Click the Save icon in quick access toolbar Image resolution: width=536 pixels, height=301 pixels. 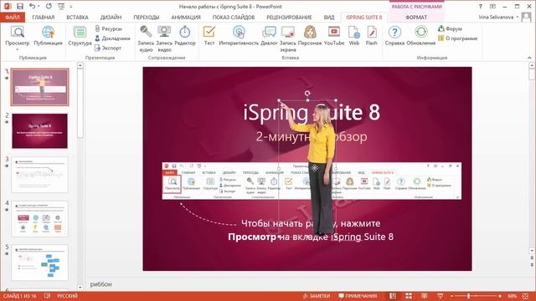click(x=20, y=6)
